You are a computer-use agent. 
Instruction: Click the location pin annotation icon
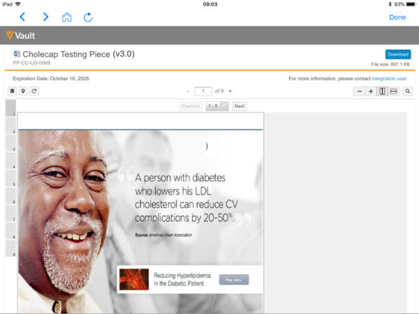[23, 91]
